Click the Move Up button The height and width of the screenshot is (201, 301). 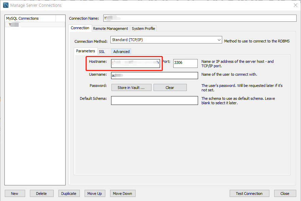point(95,193)
